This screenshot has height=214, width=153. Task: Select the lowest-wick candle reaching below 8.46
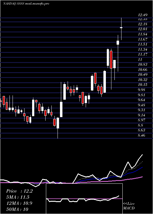pyautogui.click(x=58, y=128)
